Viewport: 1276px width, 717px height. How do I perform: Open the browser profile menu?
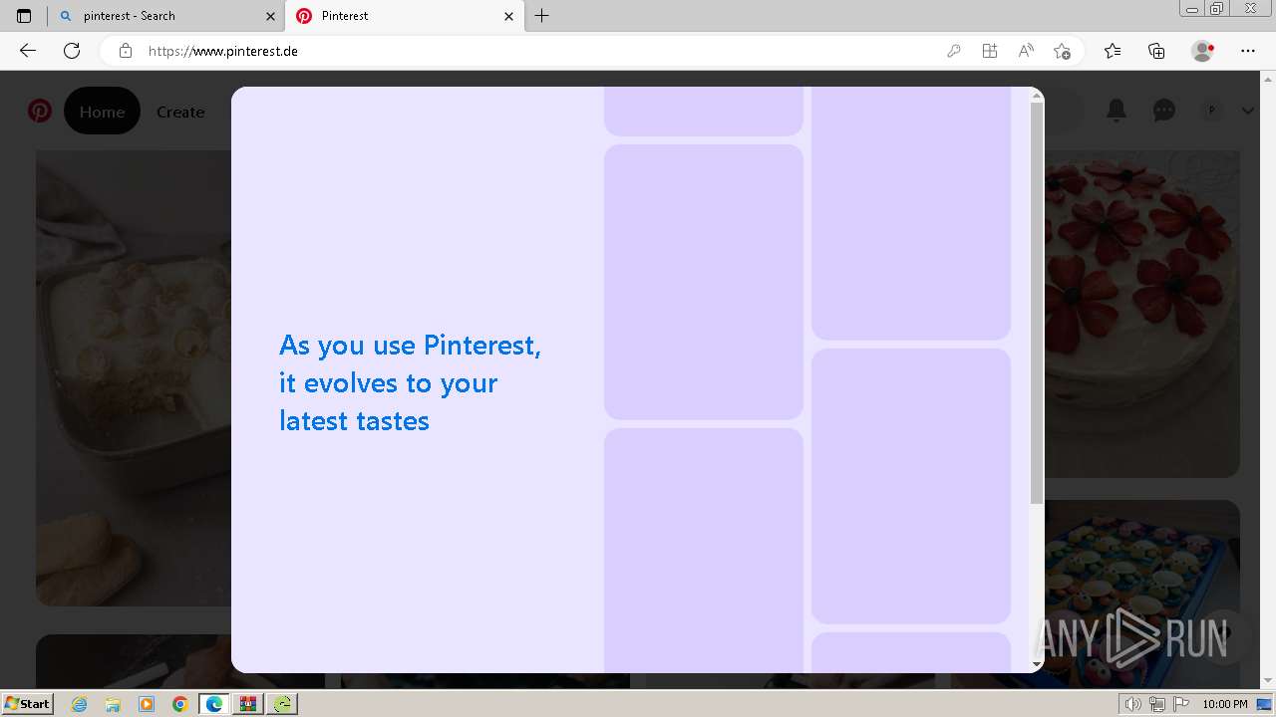click(x=1203, y=51)
